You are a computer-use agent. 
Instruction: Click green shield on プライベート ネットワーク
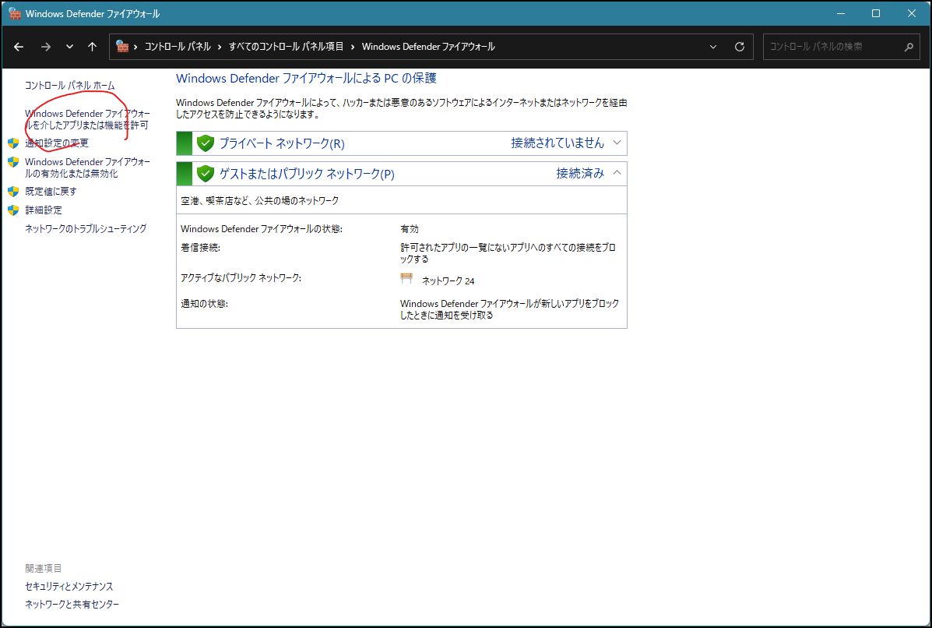point(205,143)
